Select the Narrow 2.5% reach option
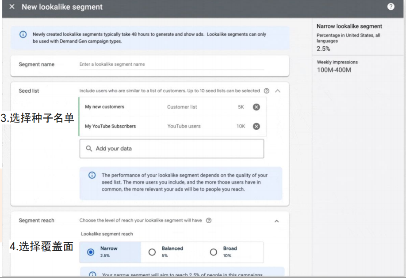The image size is (406, 278). [91, 252]
